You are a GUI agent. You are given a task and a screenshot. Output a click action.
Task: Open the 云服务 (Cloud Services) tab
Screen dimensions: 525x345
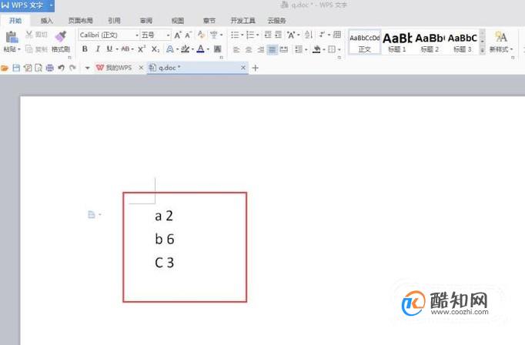(276, 21)
